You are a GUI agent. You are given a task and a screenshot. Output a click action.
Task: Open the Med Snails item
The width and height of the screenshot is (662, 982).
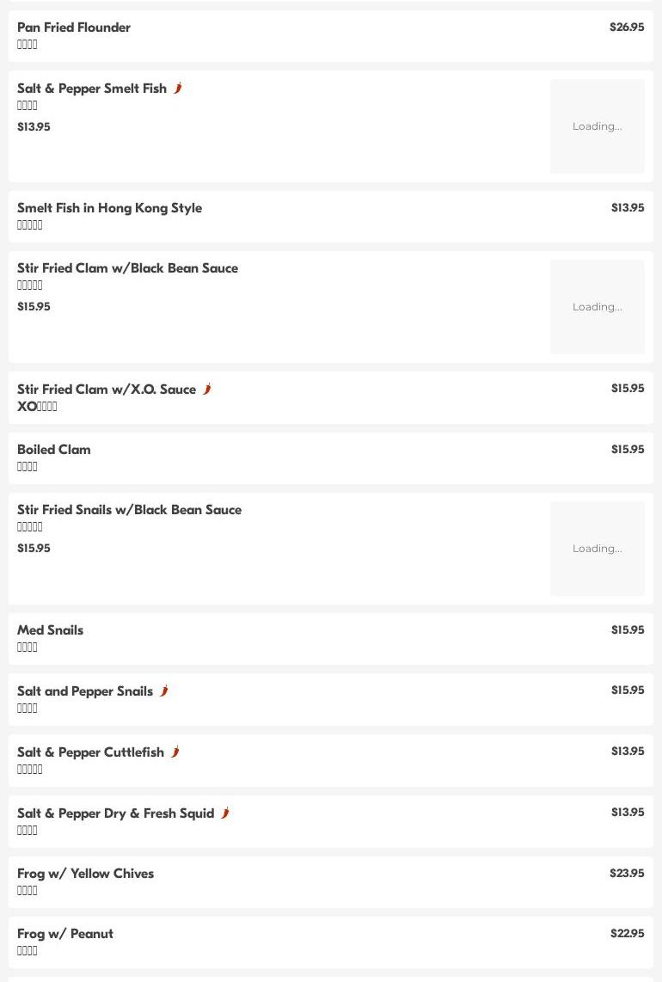point(51,630)
